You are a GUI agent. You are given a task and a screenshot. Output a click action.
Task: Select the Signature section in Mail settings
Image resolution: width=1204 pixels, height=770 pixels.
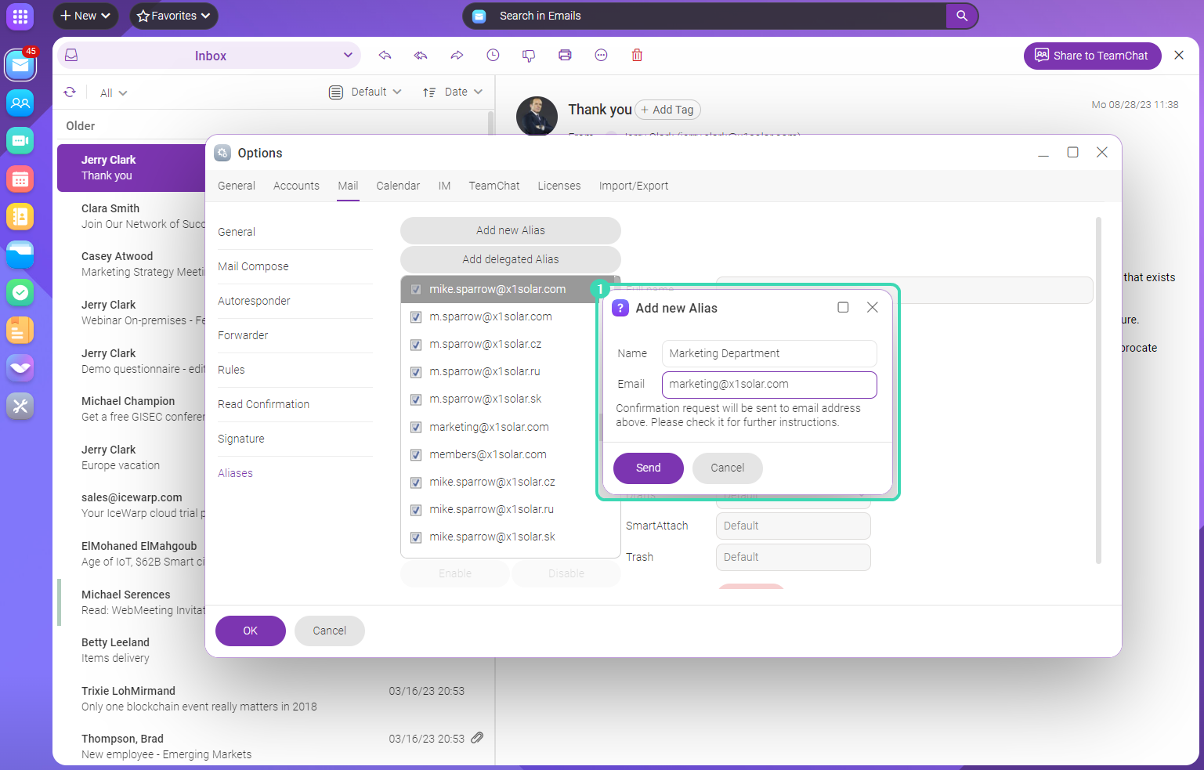pos(240,439)
